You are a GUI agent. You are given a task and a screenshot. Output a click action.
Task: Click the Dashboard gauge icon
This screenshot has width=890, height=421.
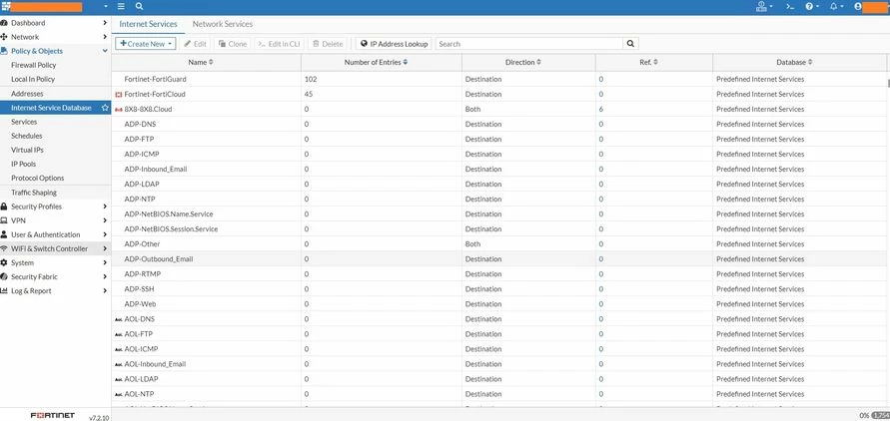(5, 23)
